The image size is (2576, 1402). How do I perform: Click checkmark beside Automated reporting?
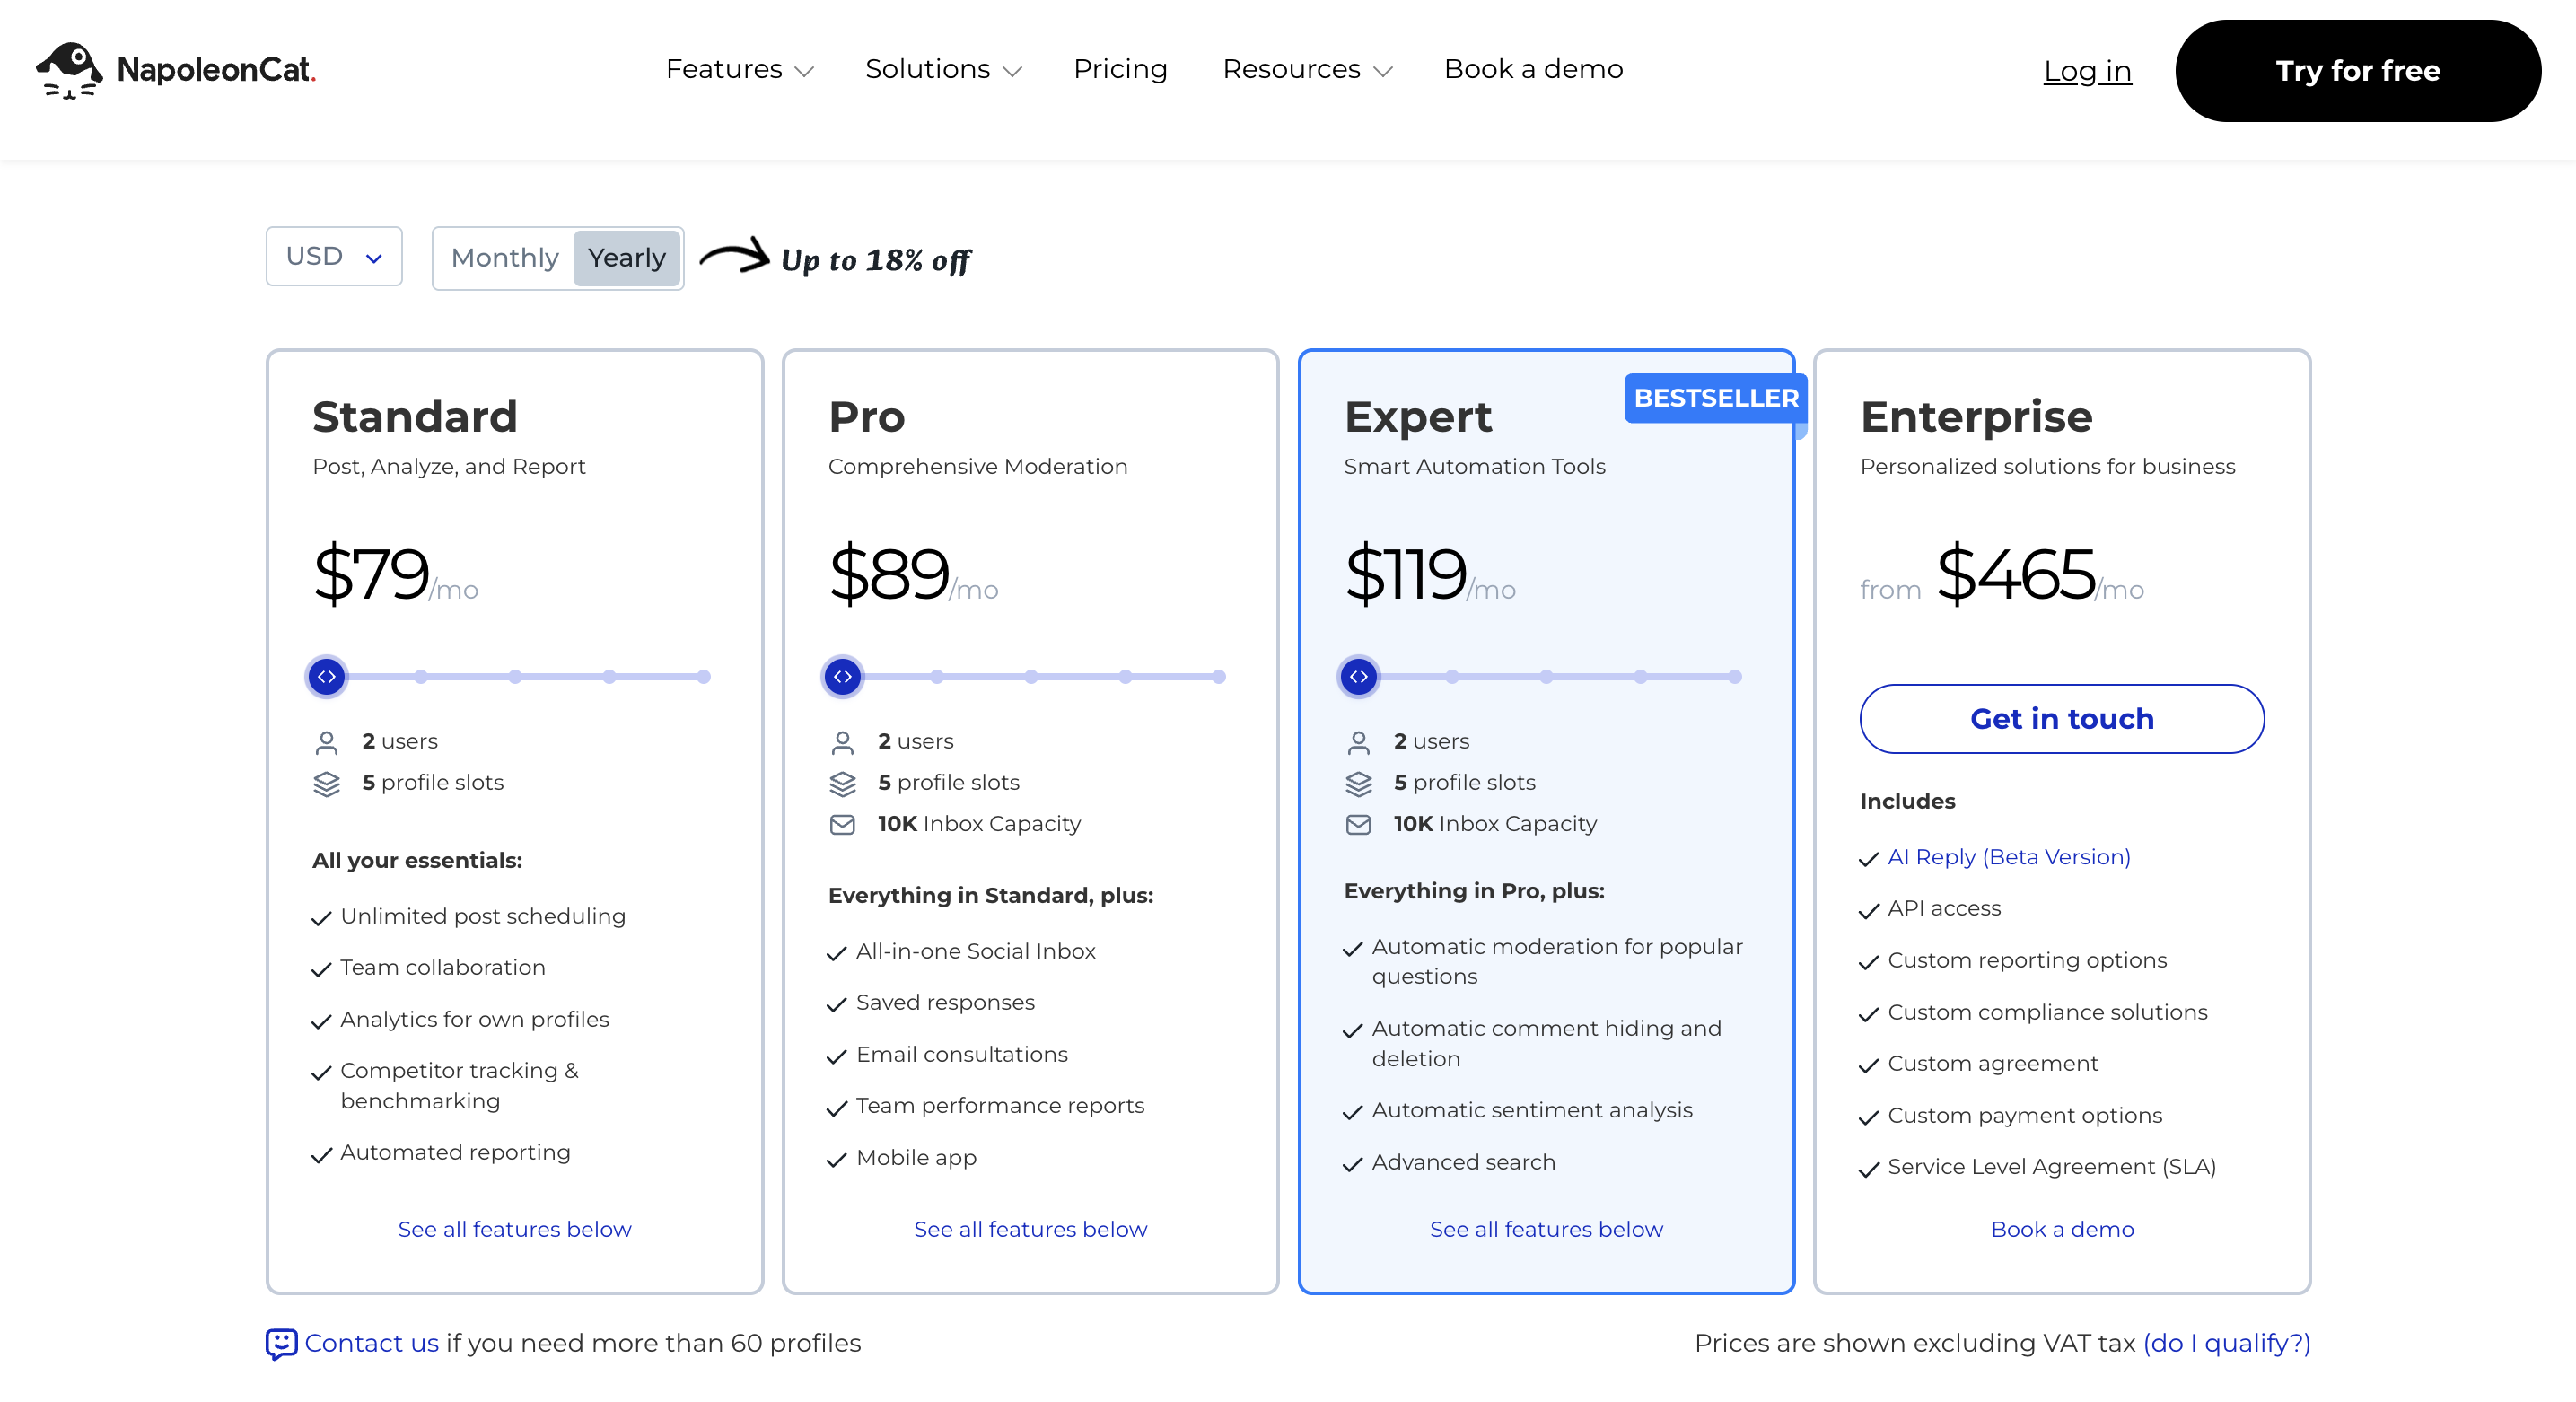pyautogui.click(x=321, y=1155)
